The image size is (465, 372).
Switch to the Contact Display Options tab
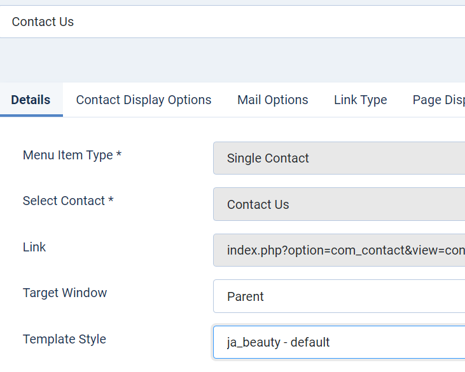[x=144, y=100]
